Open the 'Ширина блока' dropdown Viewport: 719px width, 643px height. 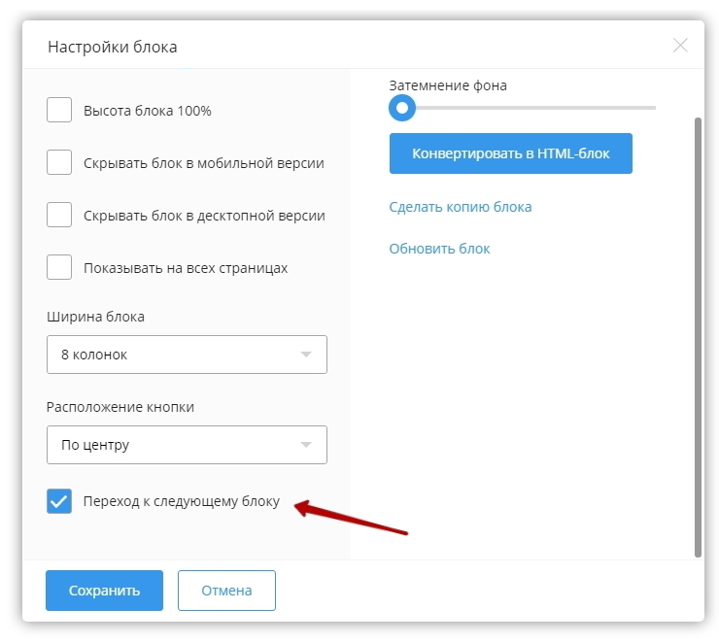pyautogui.click(x=187, y=355)
